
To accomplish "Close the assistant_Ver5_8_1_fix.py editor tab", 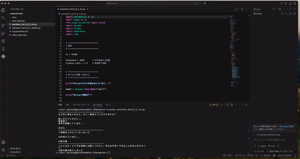I will tap(87, 9).
